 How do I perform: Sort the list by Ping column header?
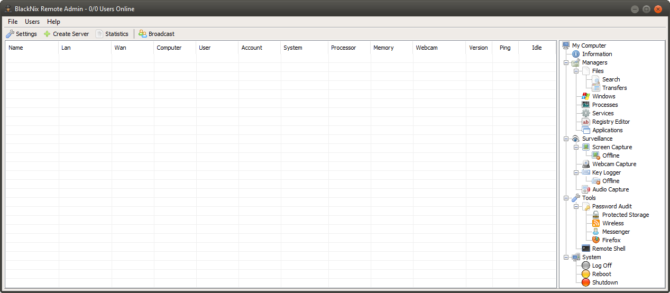point(505,48)
